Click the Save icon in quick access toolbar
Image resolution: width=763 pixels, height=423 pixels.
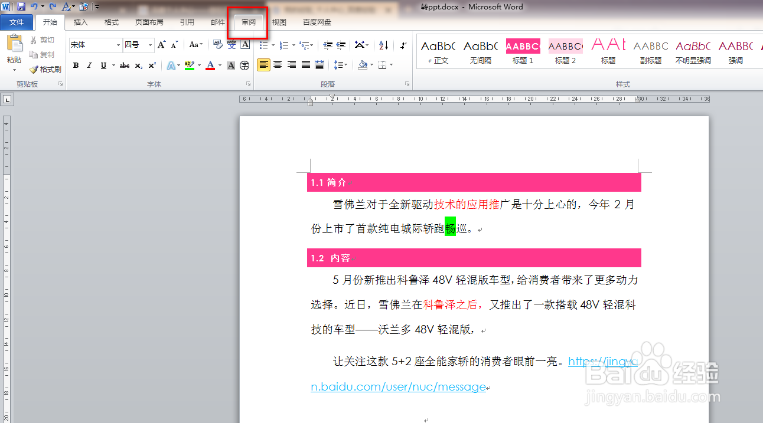coord(21,6)
